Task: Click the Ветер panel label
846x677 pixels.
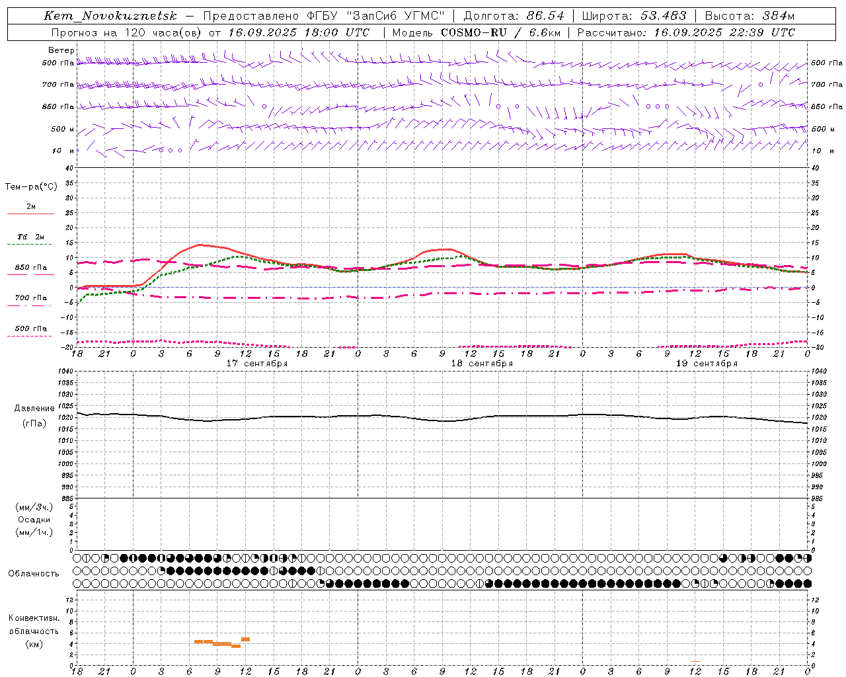Action: tap(61, 50)
